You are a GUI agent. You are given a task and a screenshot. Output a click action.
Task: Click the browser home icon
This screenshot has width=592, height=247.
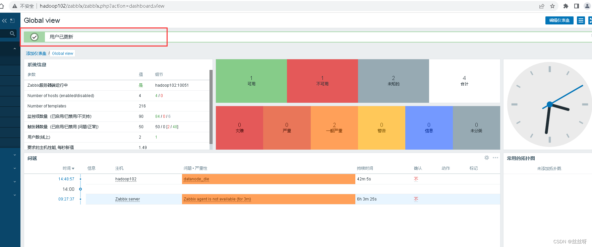pos(2,6)
